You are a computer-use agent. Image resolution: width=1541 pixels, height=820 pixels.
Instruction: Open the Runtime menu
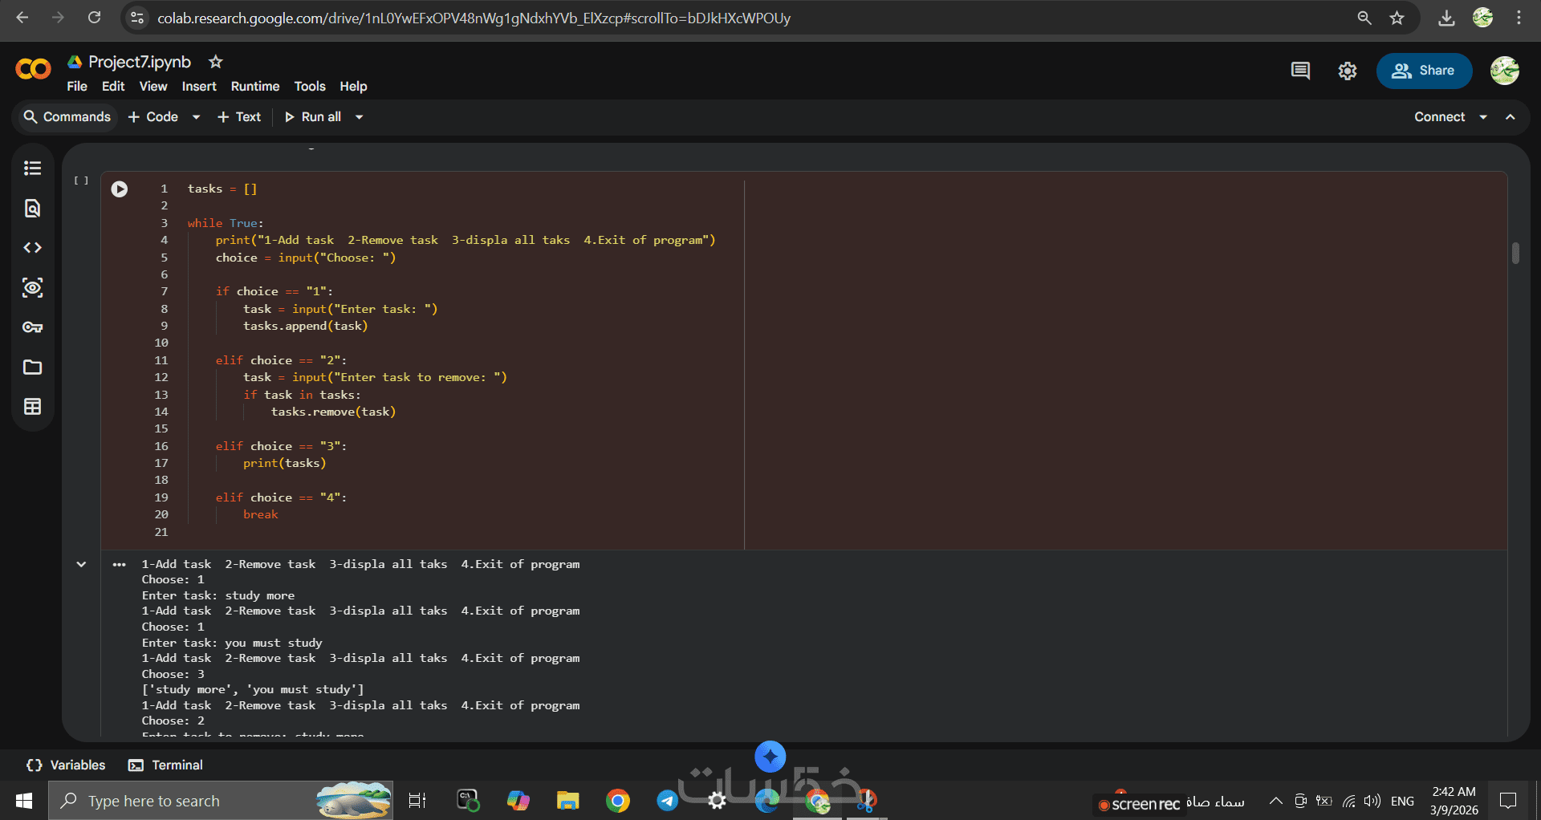[255, 87]
